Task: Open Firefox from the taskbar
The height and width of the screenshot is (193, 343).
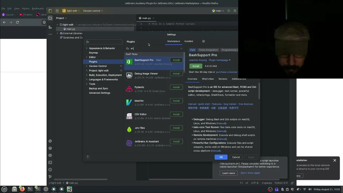Action: click(x=22, y=189)
